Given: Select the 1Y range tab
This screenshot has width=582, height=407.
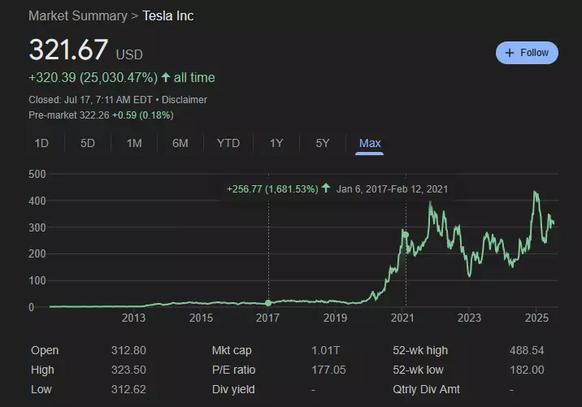Looking at the screenshot, I should pyautogui.click(x=276, y=143).
